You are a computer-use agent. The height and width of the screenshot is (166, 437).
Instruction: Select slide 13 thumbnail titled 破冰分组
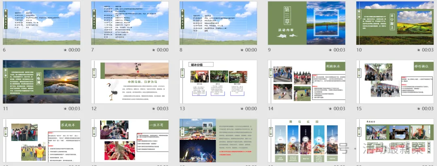point(218,82)
